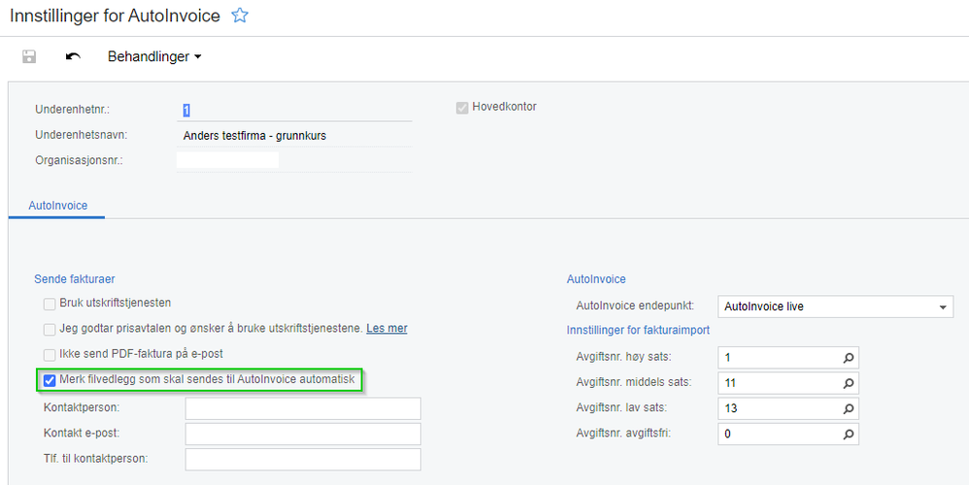Click the Sende fakturaer section heading
The height and width of the screenshot is (485, 969).
pos(74,279)
